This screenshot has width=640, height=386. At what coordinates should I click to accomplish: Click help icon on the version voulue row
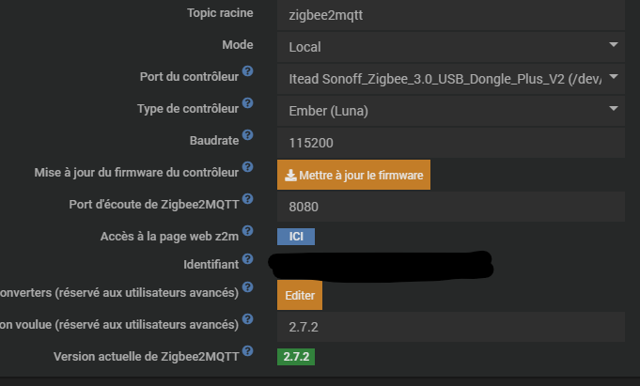(x=248, y=319)
